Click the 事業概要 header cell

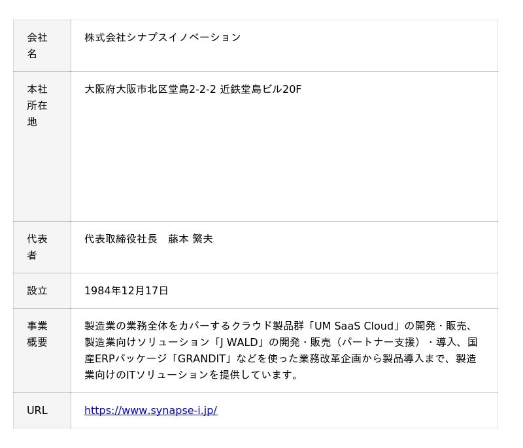click(x=42, y=351)
